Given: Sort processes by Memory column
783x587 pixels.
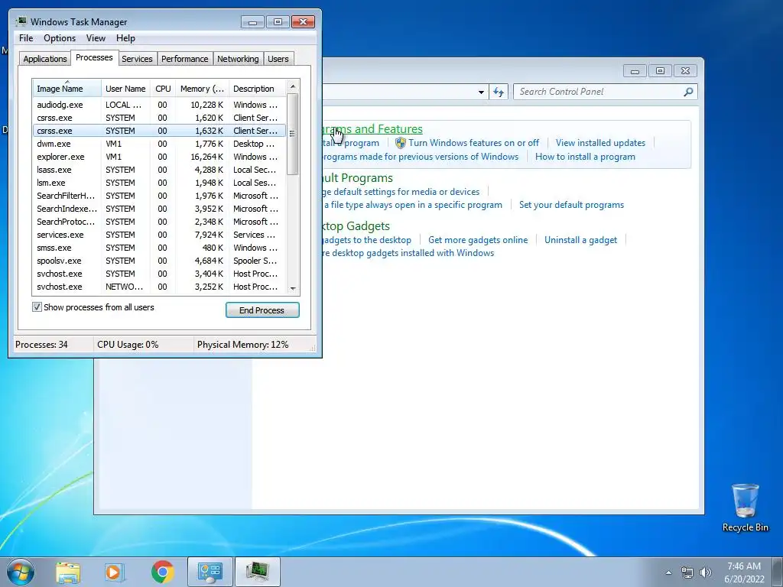Looking at the screenshot, I should click(x=202, y=89).
